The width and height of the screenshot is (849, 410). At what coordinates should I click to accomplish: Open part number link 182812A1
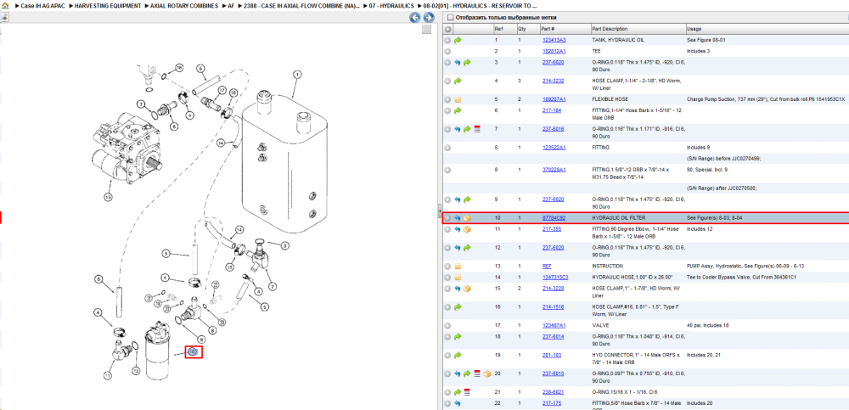tap(554, 52)
